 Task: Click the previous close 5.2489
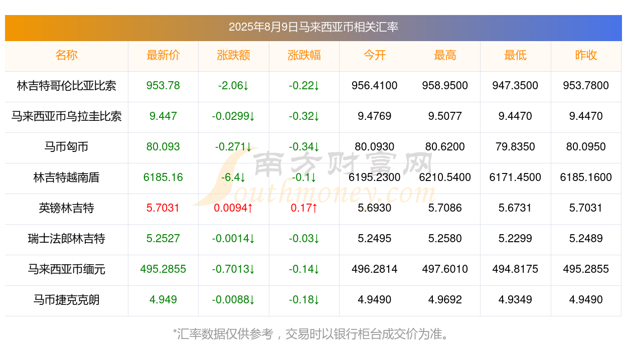(586, 239)
